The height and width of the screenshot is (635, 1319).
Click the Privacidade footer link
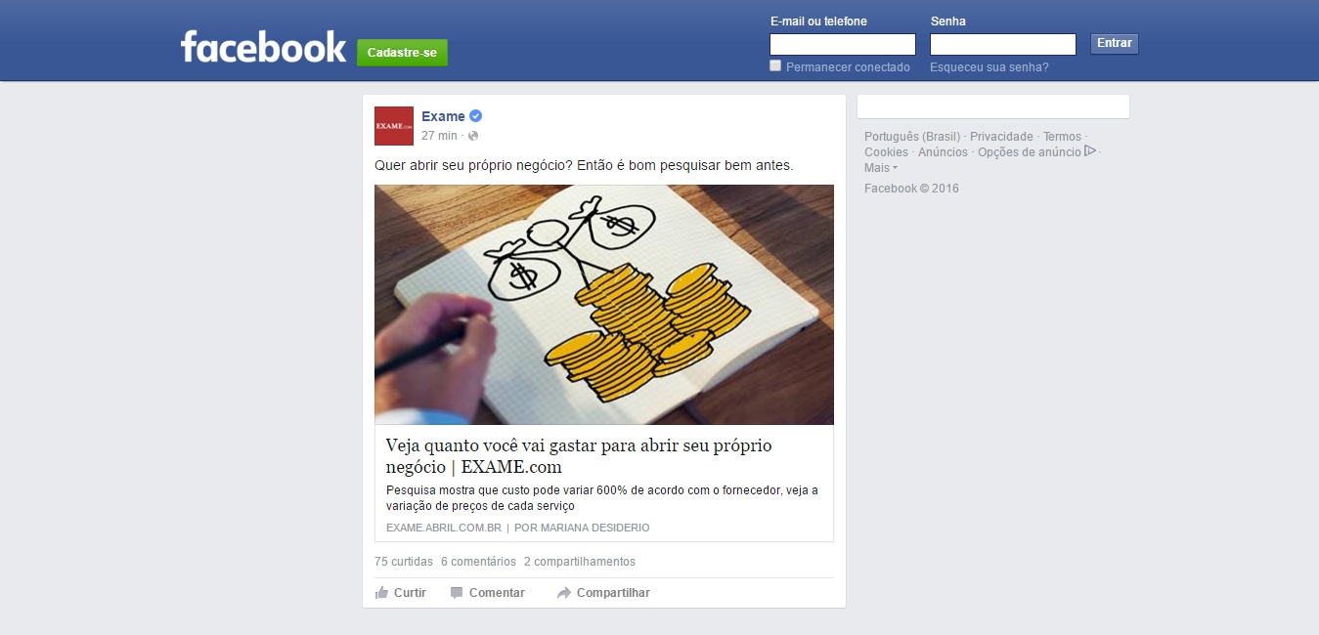1001,137
